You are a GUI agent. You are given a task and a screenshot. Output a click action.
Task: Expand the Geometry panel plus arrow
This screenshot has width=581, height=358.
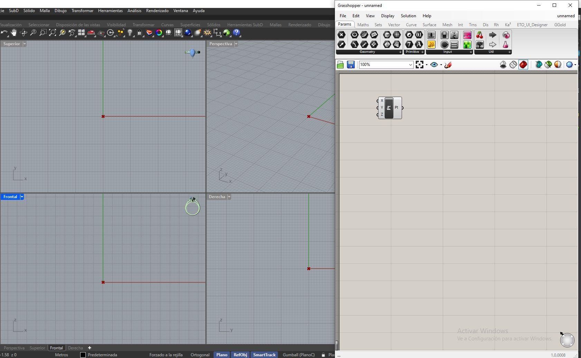click(400, 52)
